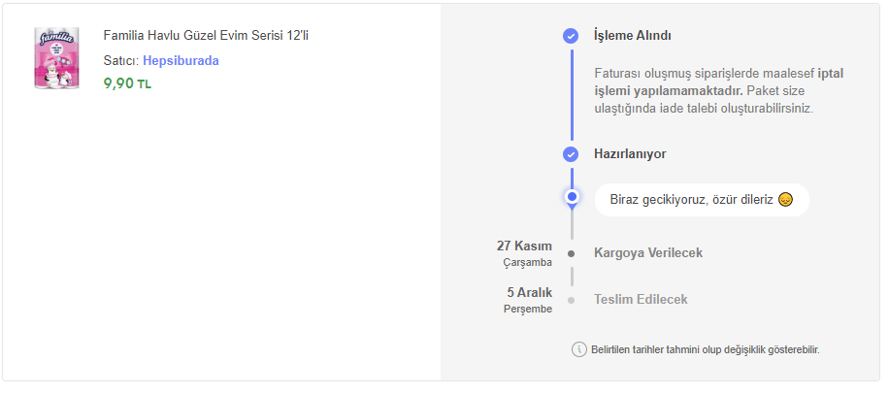Click the sad face emoji in the delay message

[785, 200]
